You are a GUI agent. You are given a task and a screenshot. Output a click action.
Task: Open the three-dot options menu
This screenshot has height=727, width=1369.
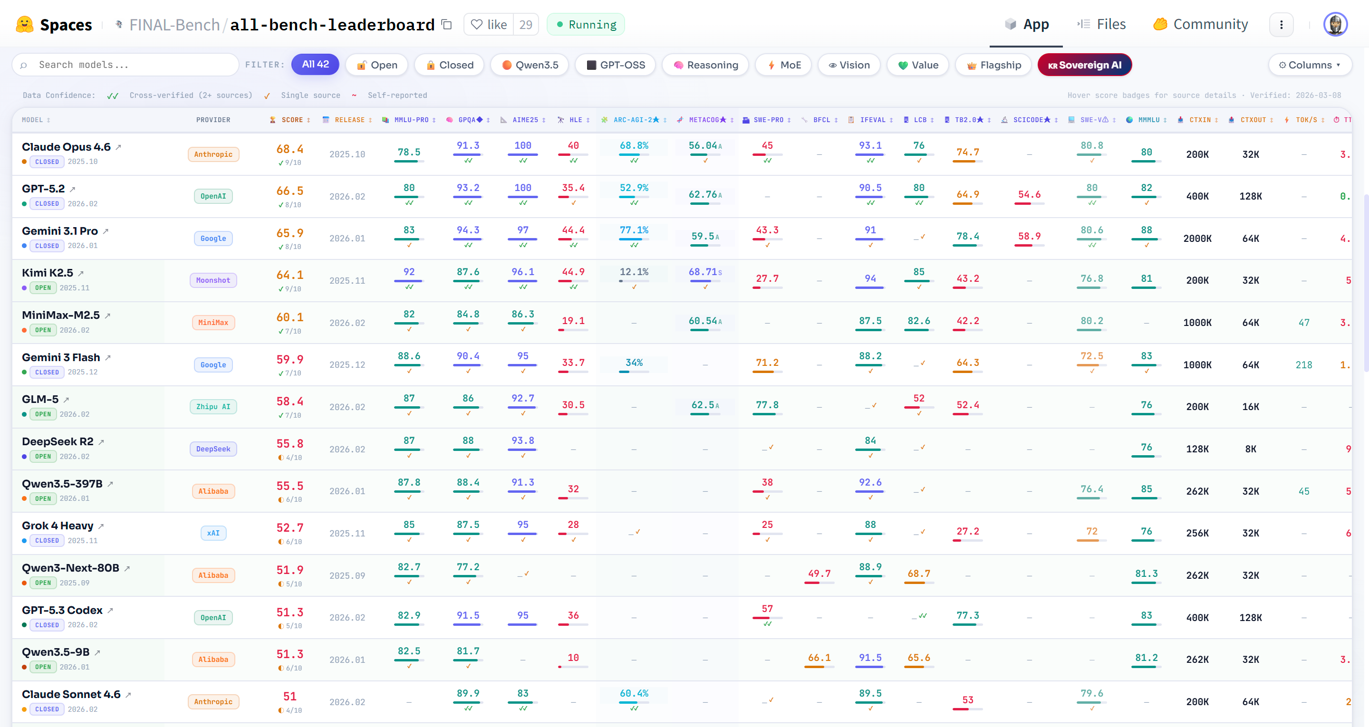[x=1282, y=24]
